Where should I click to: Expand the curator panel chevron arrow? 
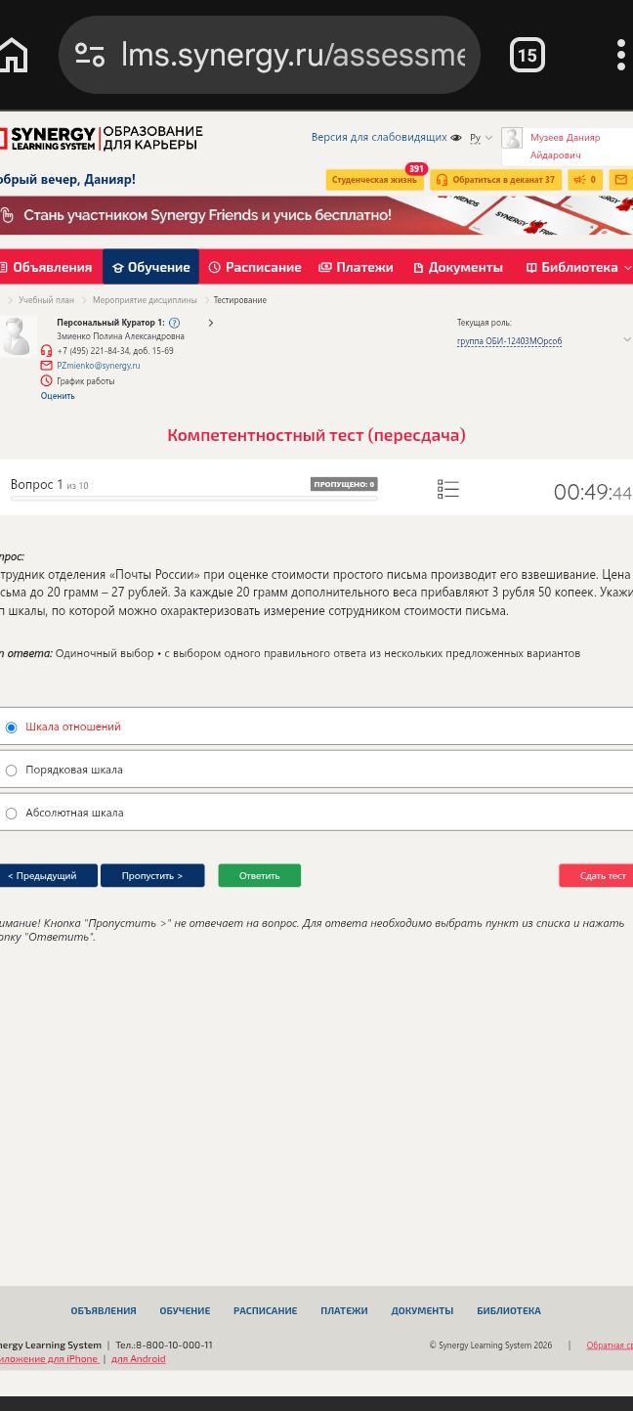(210, 323)
